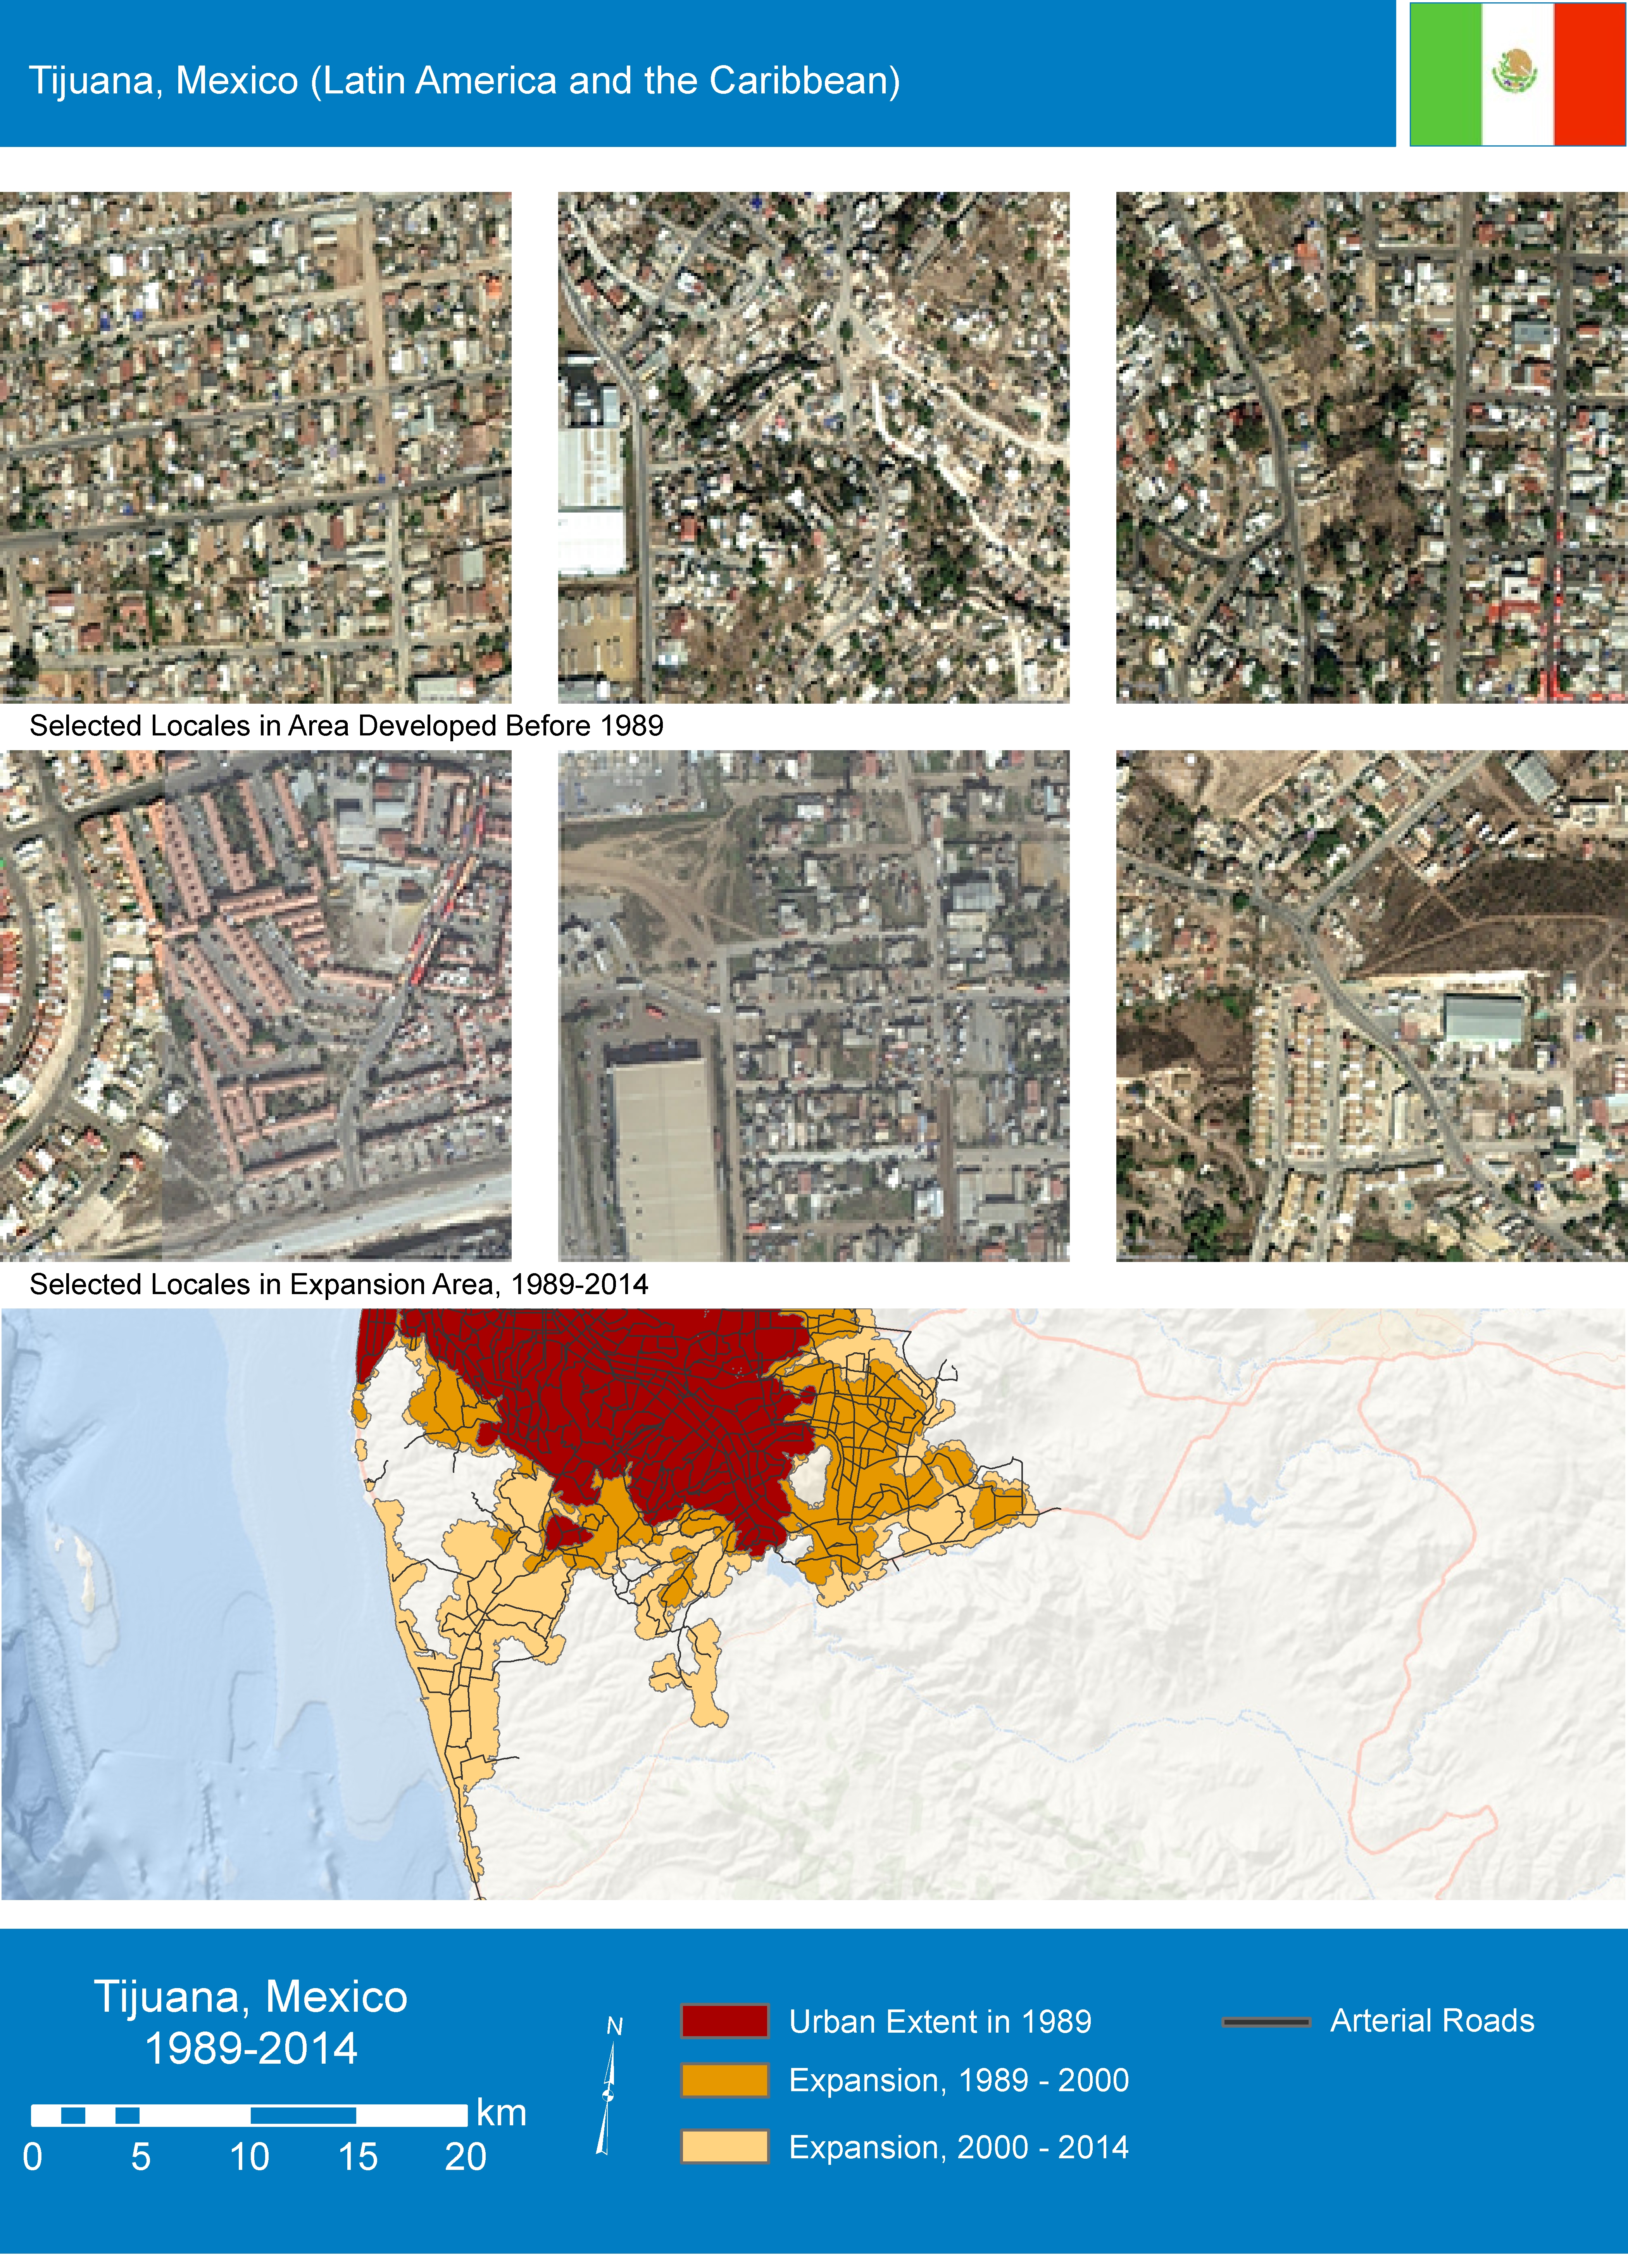Screen dimensions: 1628x2268
Task: Click the Arterial Roads legend label
Action: coord(1431,2021)
